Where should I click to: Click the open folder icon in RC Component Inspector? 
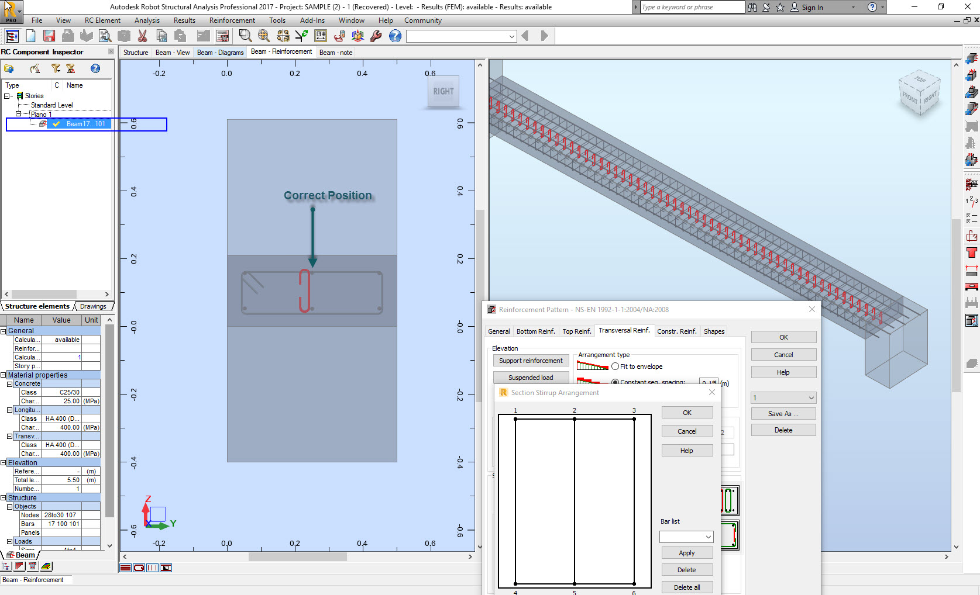(x=9, y=69)
